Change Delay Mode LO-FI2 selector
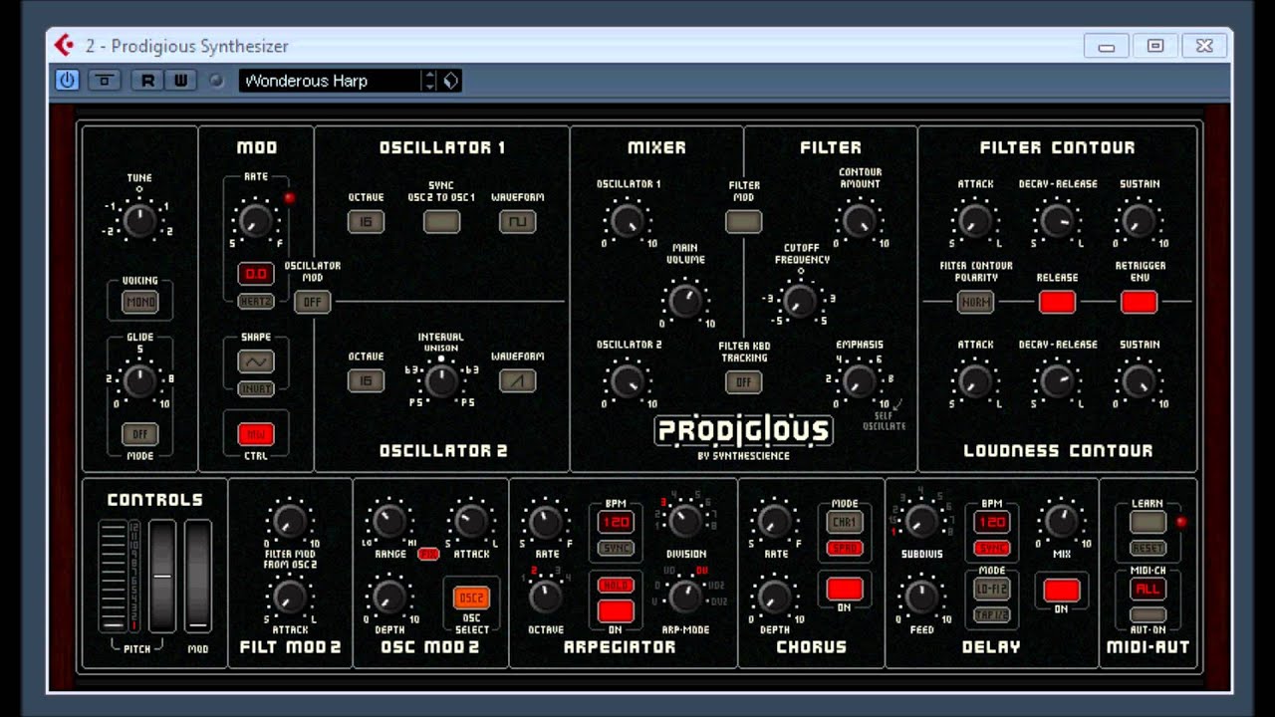The height and width of the screenshot is (717, 1275). [991, 589]
